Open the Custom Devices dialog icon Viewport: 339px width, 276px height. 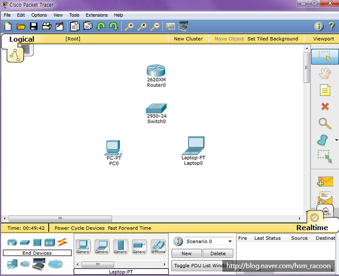[x=183, y=26]
